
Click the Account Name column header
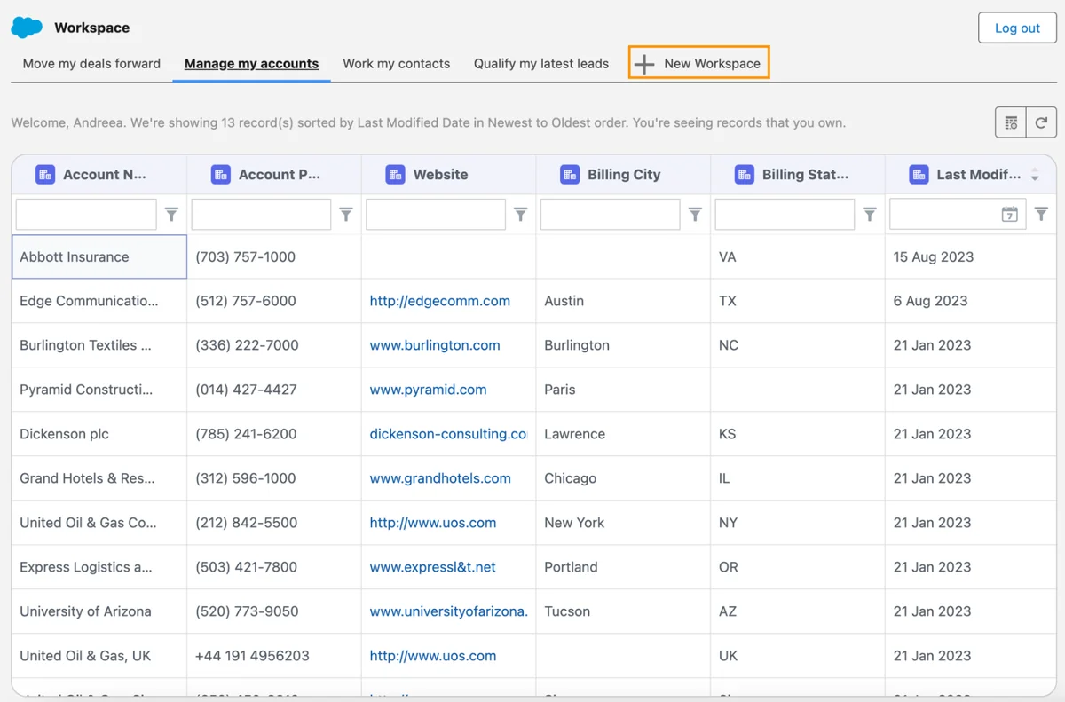click(x=99, y=175)
